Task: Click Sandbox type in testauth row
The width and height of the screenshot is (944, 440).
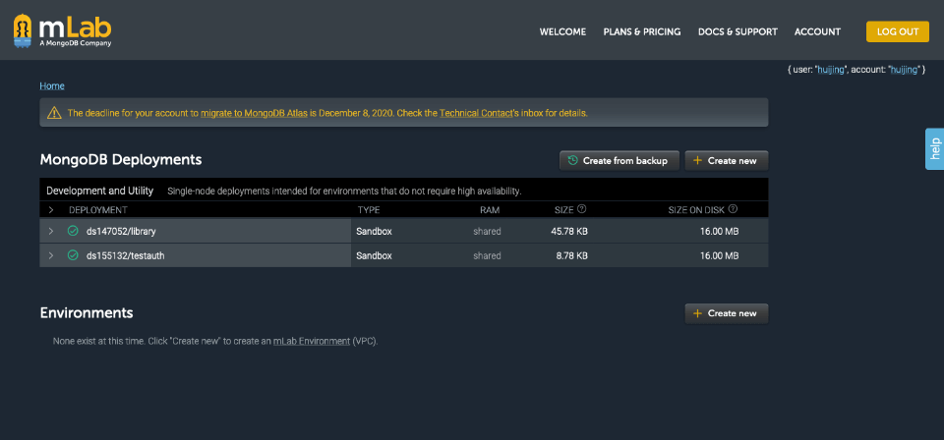Action: pyautogui.click(x=374, y=255)
